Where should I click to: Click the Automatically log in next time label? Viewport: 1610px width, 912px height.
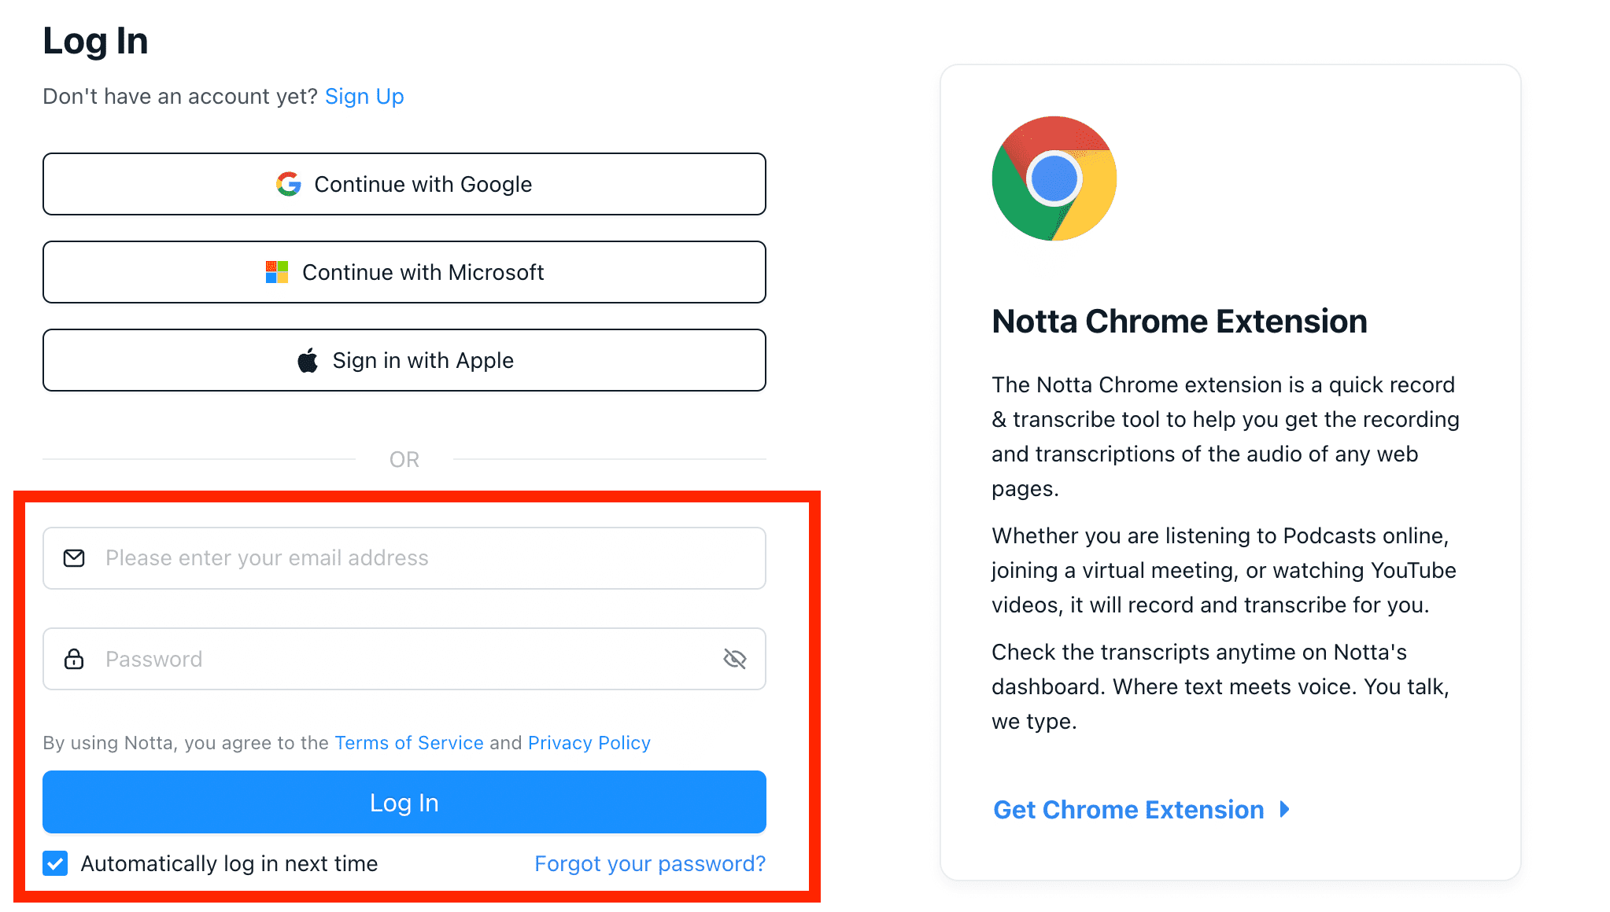[229, 863]
